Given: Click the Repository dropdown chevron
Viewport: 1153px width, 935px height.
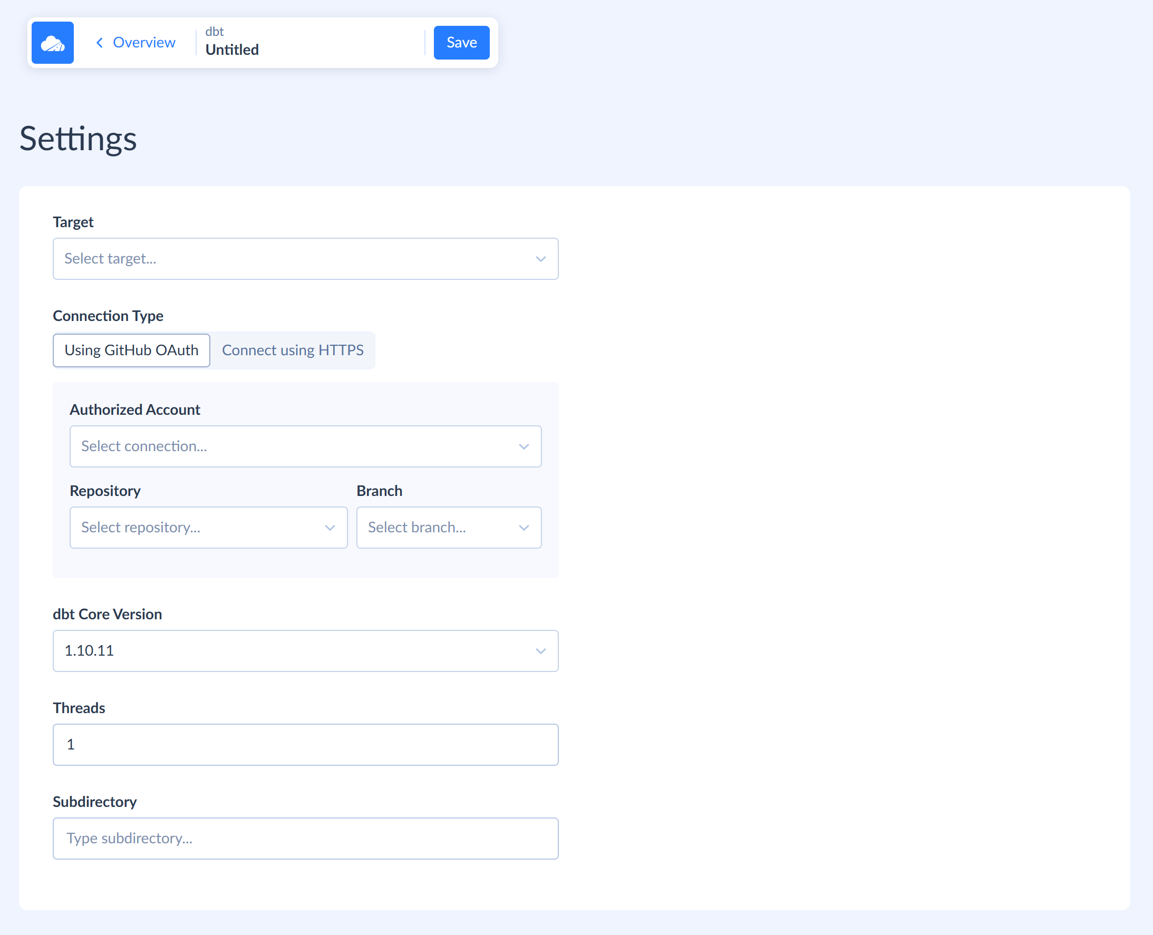Looking at the screenshot, I should click(330, 527).
